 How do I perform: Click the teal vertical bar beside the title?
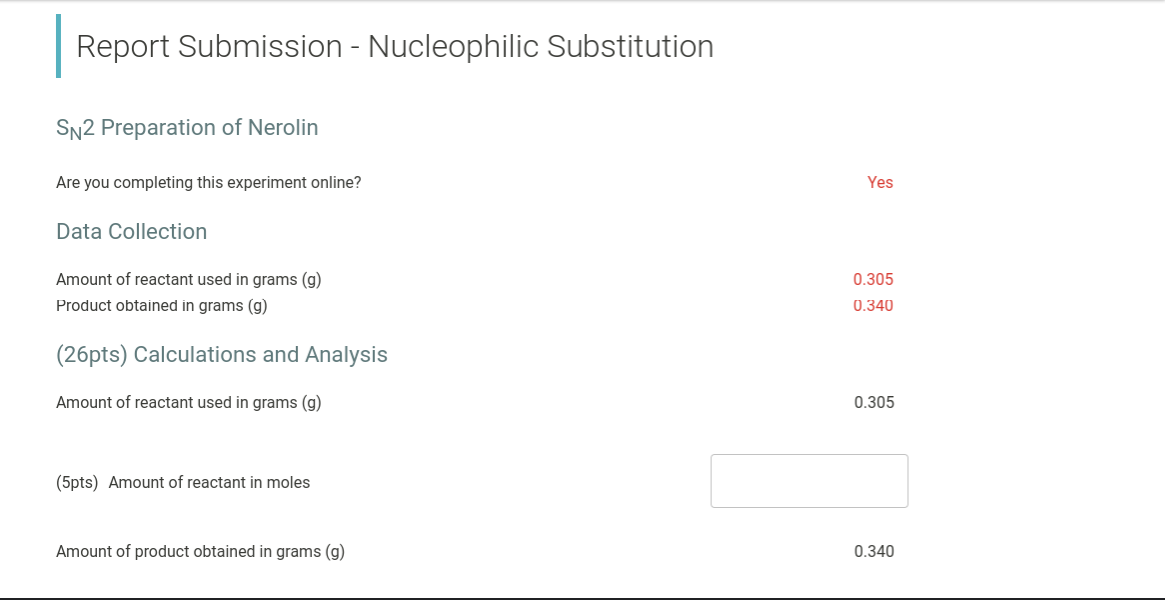click(x=58, y=46)
